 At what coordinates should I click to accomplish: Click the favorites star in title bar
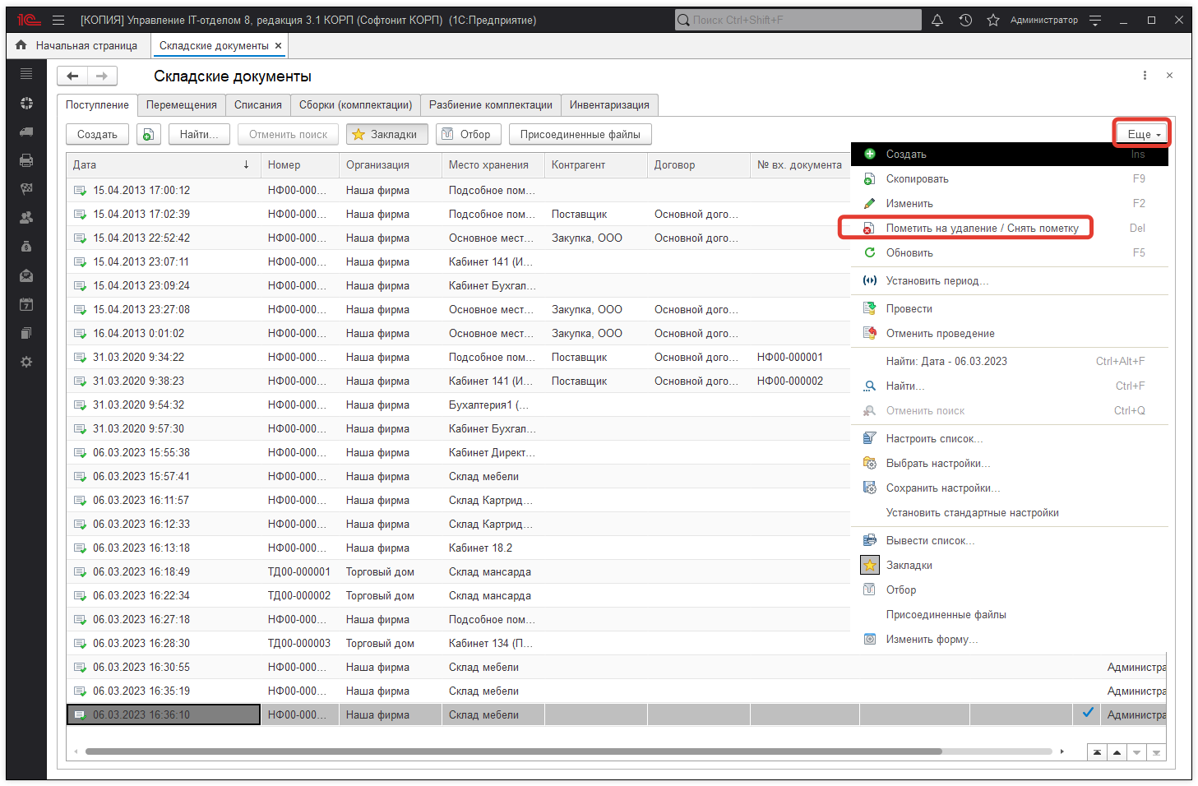[993, 21]
